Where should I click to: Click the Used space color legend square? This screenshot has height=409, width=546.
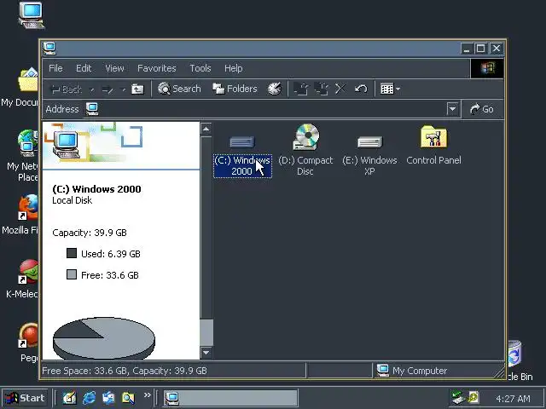(x=72, y=253)
